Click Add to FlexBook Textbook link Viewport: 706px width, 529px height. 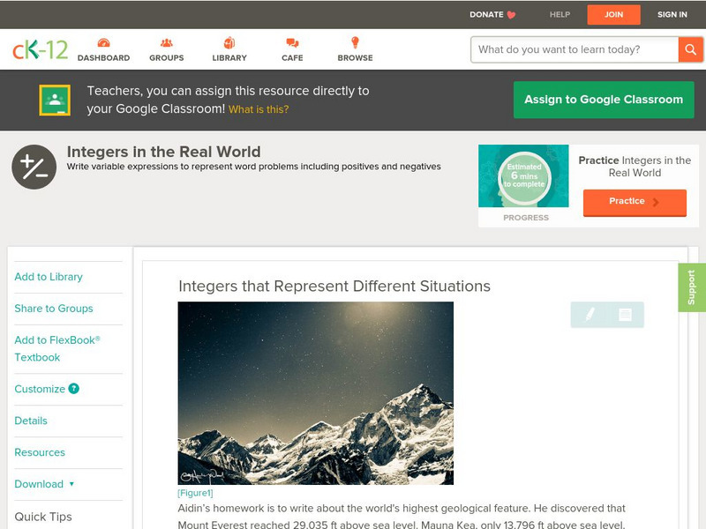(x=57, y=348)
